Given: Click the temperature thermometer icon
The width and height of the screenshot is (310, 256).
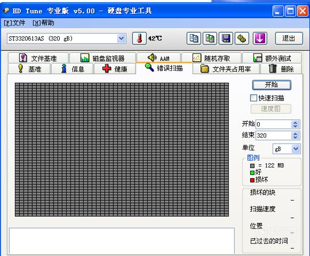Looking at the screenshot, I should (x=139, y=38).
